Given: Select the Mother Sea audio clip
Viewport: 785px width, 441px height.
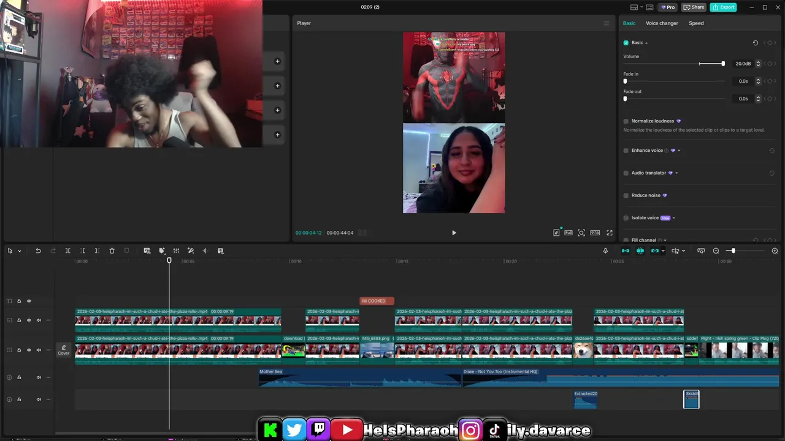Looking at the screenshot, I should pos(360,377).
